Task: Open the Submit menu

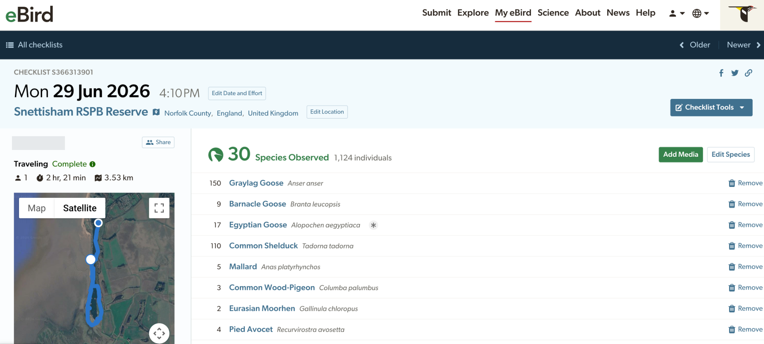Action: (x=436, y=13)
